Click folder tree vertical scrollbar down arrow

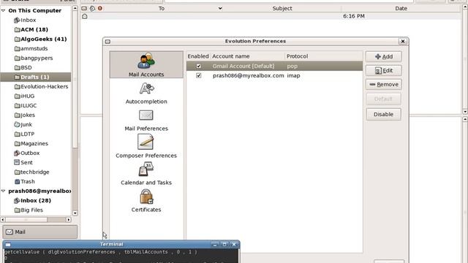(75, 213)
